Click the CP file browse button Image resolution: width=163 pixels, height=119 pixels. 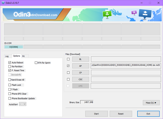click(81, 73)
